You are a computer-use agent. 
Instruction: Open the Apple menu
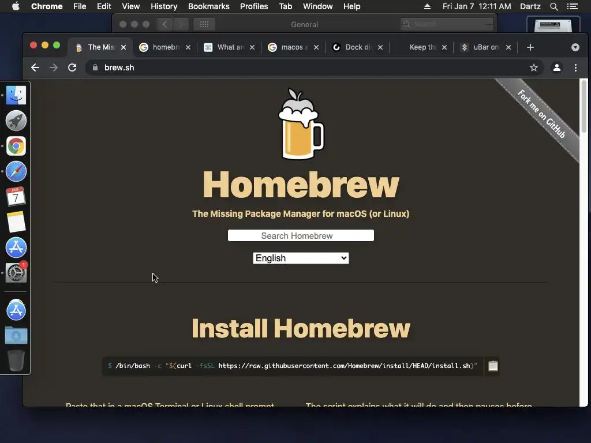click(x=16, y=6)
